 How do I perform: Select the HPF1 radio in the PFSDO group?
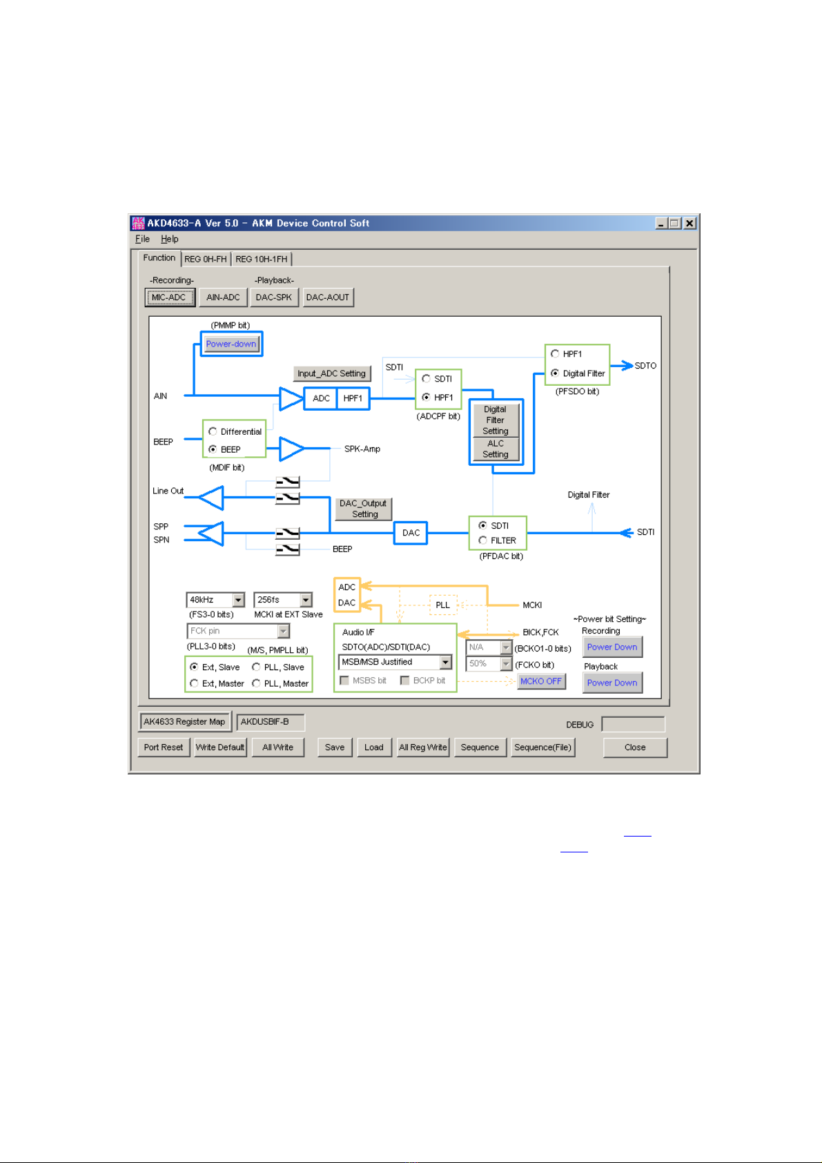coord(555,354)
